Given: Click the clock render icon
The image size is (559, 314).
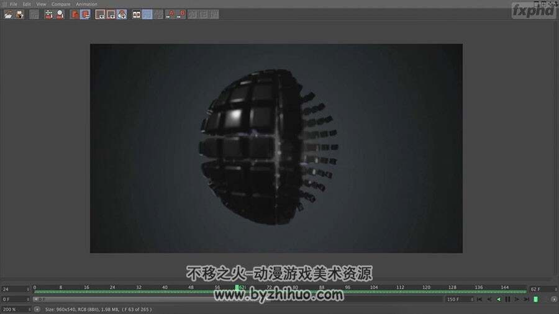Looking at the screenshot, I should pyautogui.click(x=60, y=14).
